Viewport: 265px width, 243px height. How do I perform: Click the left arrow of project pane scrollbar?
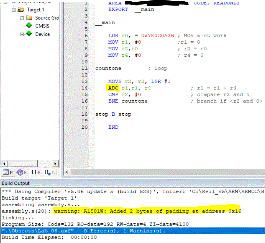pos(4,164)
